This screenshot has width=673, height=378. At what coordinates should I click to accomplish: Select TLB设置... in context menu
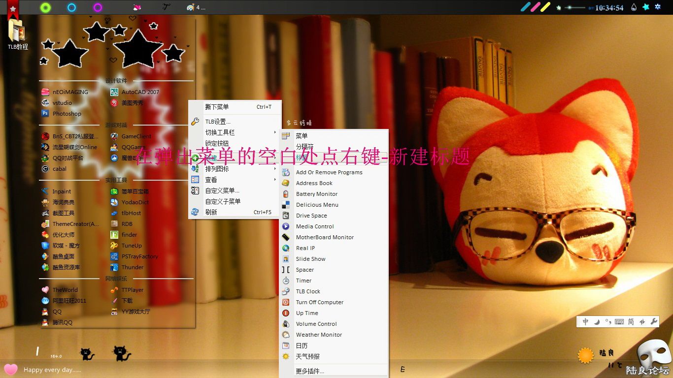[x=218, y=122]
